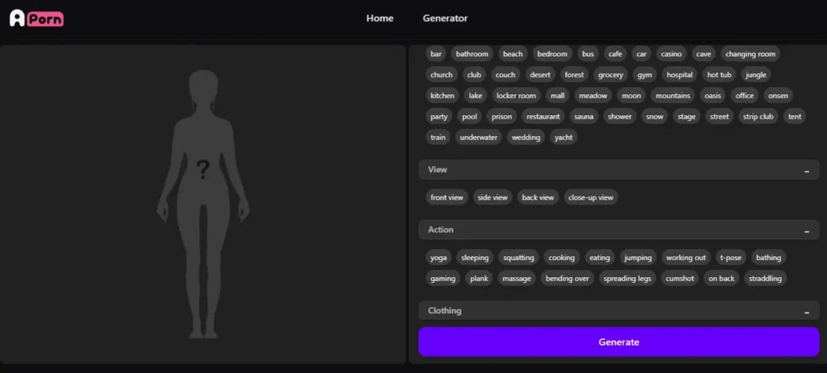Select the "cafe" tag
827x373 pixels.
615,54
